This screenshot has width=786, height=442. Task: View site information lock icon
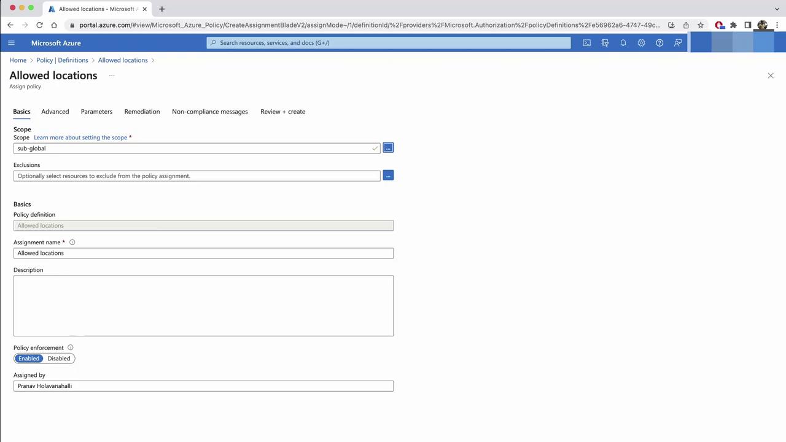[x=72, y=25]
